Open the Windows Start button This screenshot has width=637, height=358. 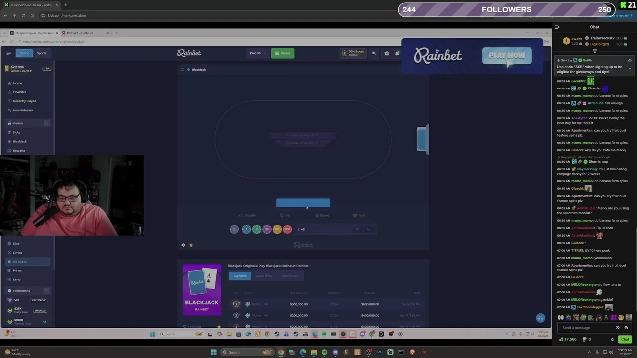pos(214,352)
